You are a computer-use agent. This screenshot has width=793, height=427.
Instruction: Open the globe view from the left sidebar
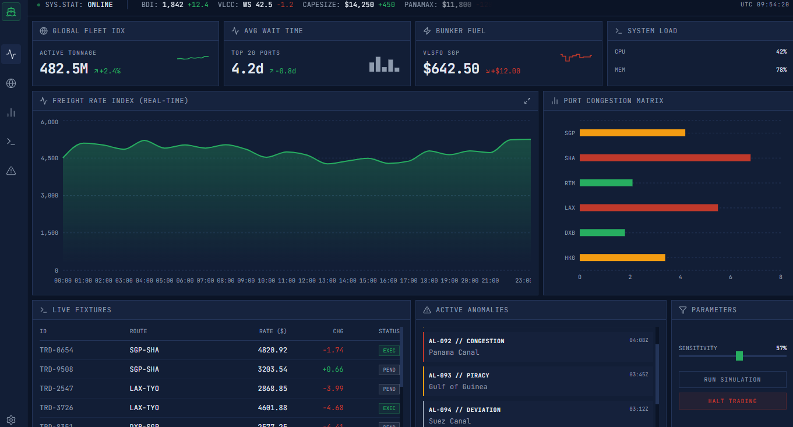point(10,83)
